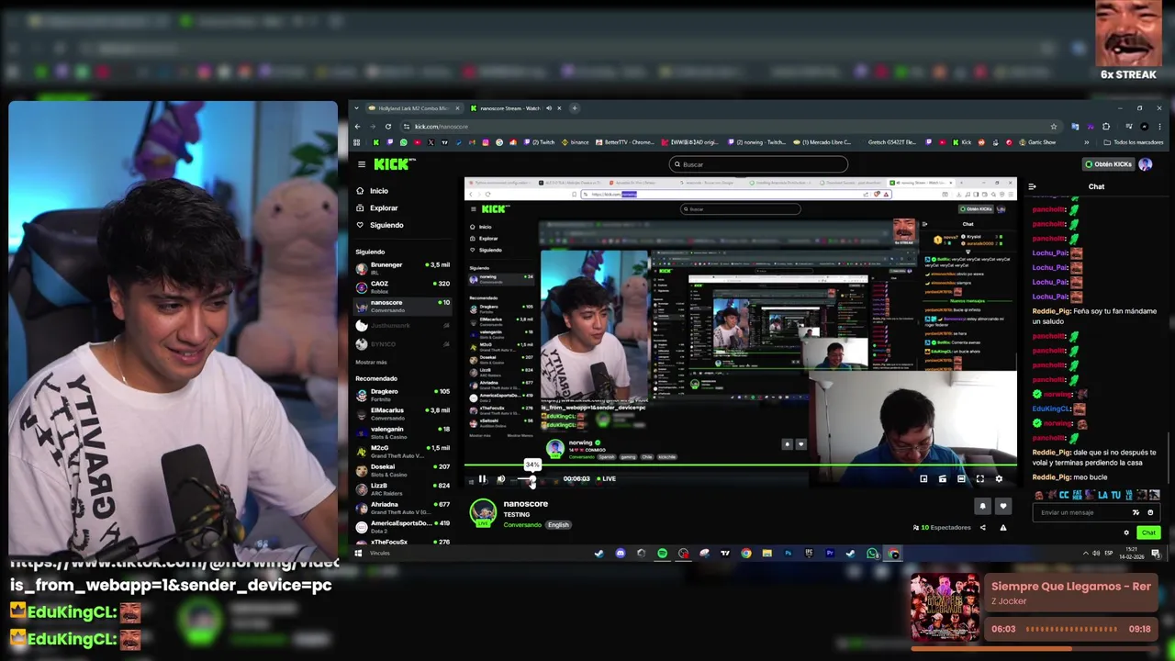Screen dimensions: 1175x661
Task: Follow nanoscore with the heart button
Action: [1002, 506]
